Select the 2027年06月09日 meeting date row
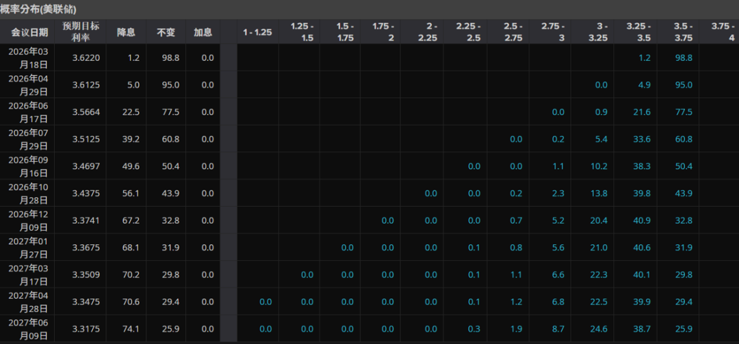This screenshot has height=344, width=739. coord(28,329)
